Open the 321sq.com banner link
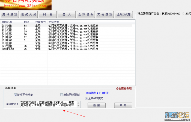191x122 pixels. (x=26, y=5)
